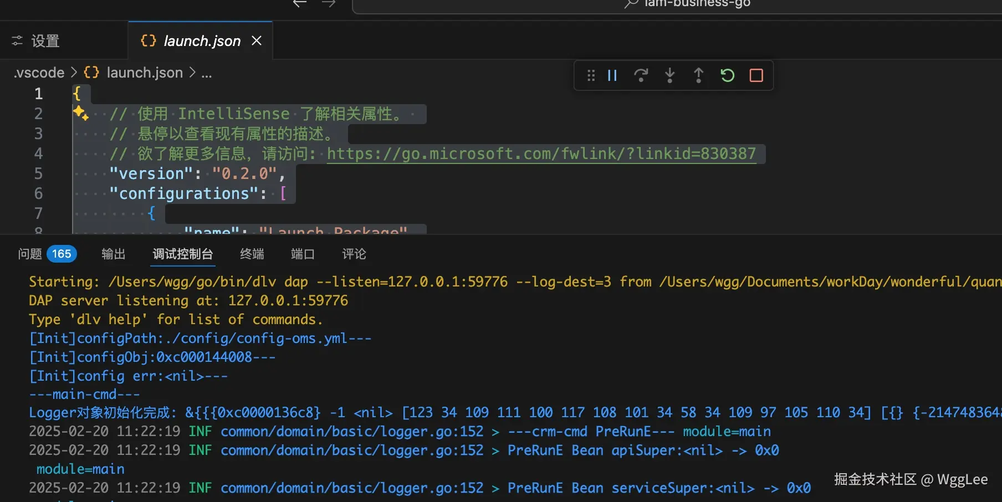Viewport: 1002px width, 502px height.
Task: Pause the debug session
Action: coord(612,75)
